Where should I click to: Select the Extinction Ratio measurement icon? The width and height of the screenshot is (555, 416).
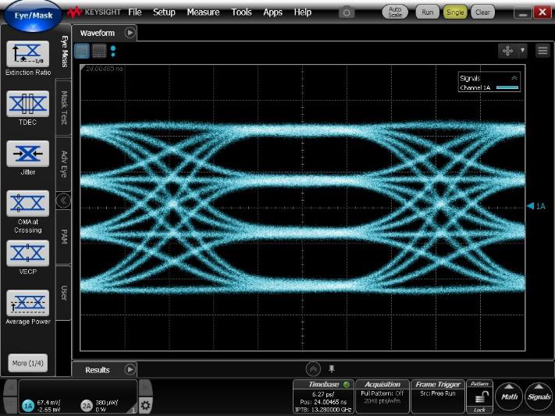point(27,54)
